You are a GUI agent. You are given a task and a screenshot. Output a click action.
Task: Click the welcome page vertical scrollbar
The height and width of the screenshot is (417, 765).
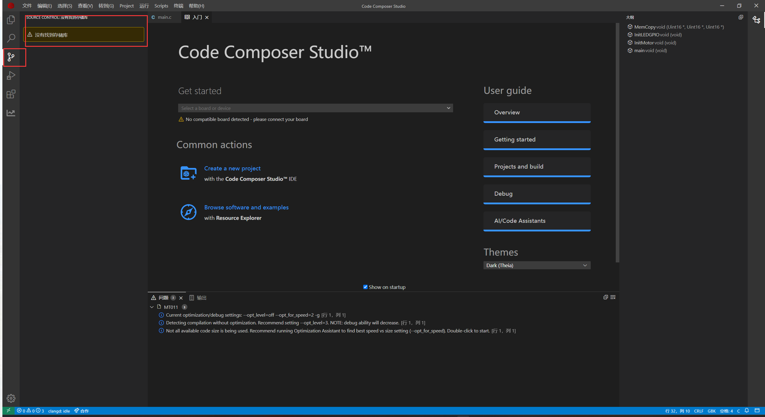(x=617, y=143)
